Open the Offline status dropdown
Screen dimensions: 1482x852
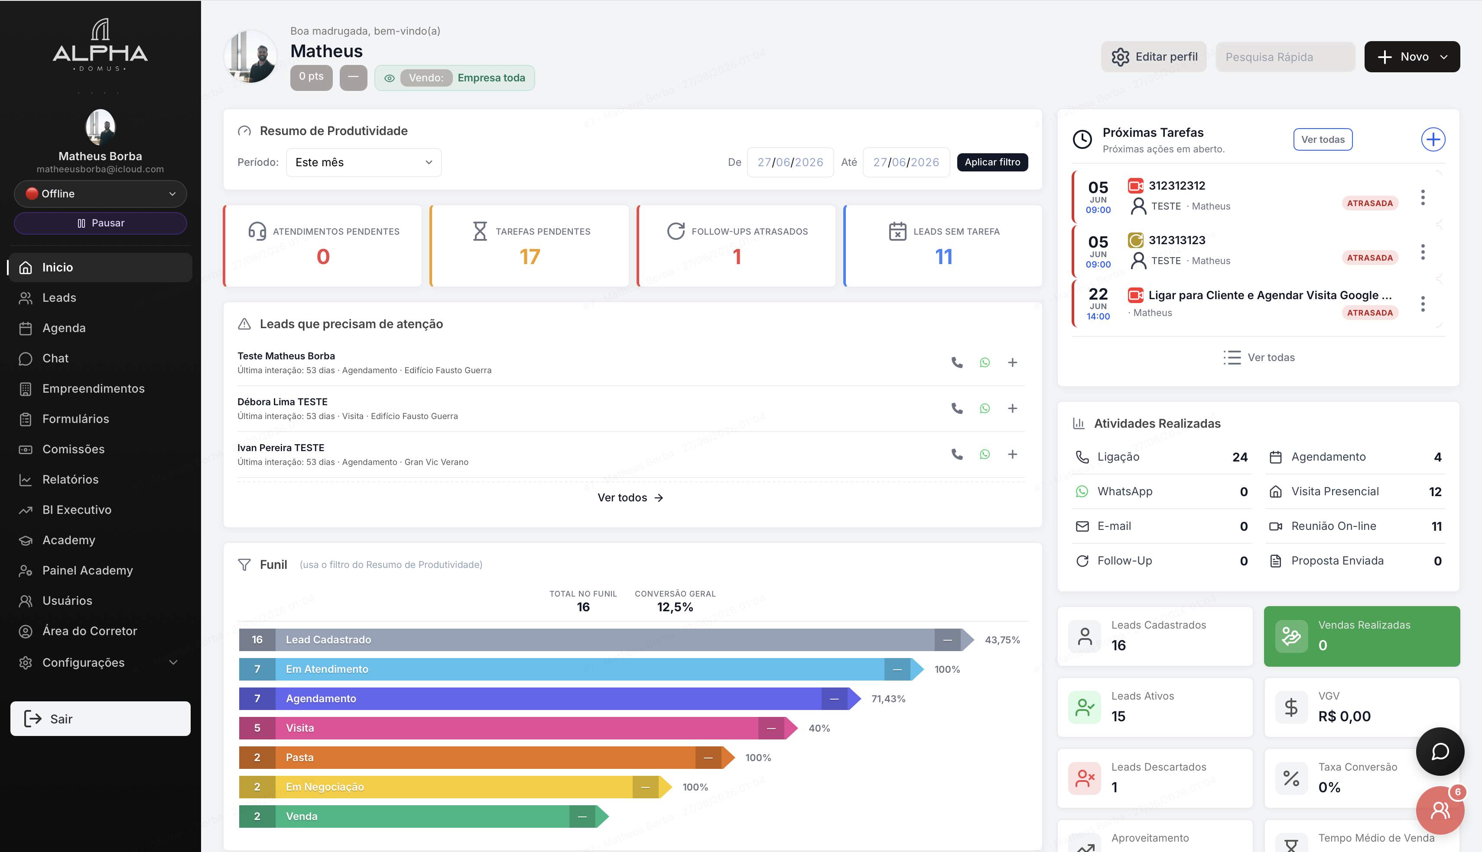coord(100,194)
